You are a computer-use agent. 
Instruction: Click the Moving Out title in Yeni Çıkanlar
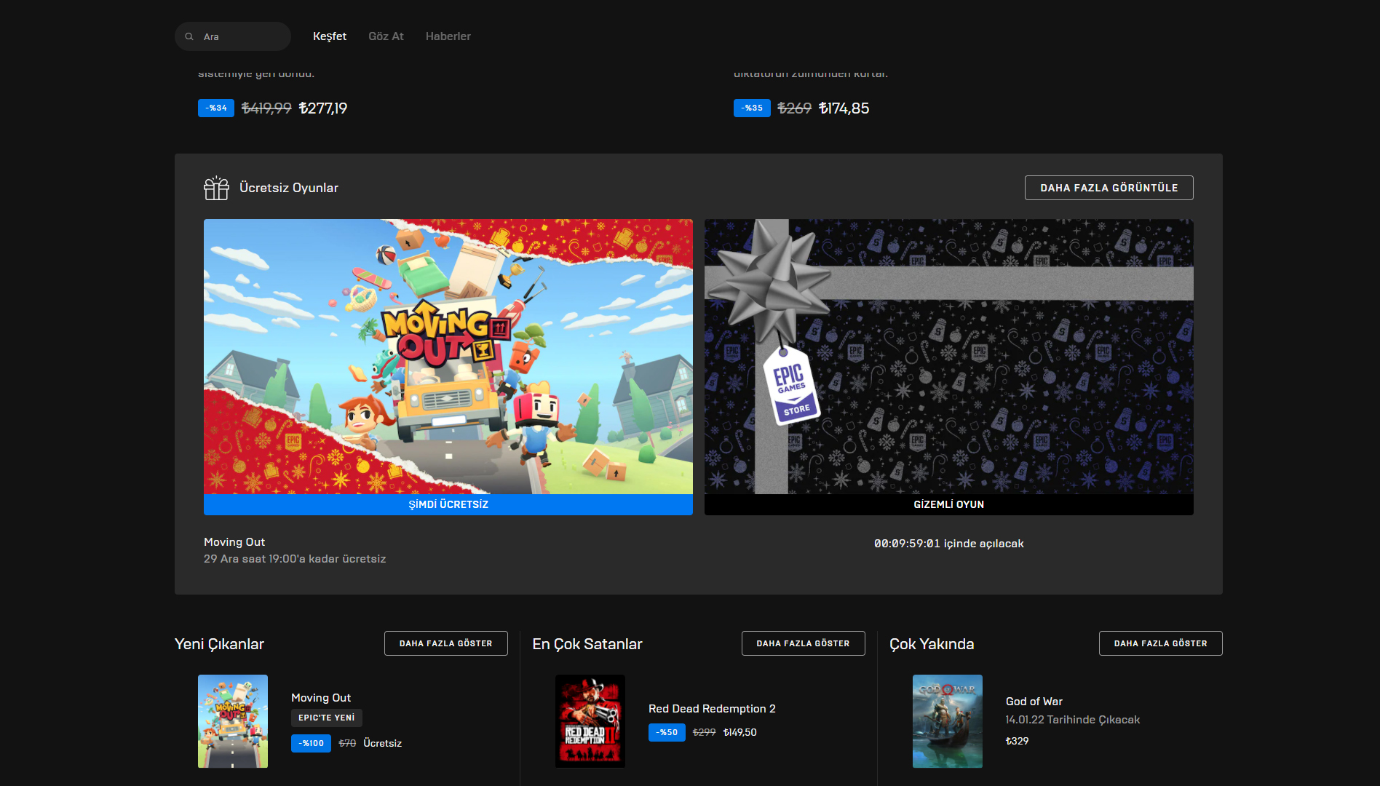point(321,698)
